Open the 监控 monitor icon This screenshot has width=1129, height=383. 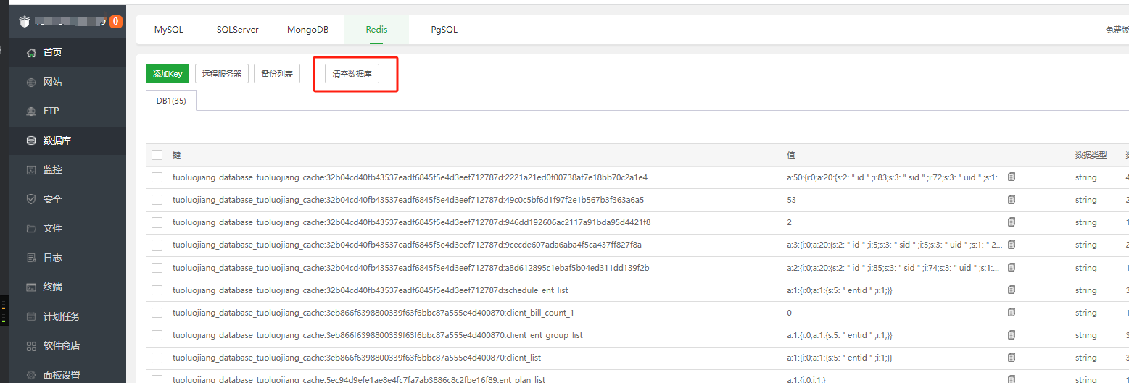click(31, 170)
